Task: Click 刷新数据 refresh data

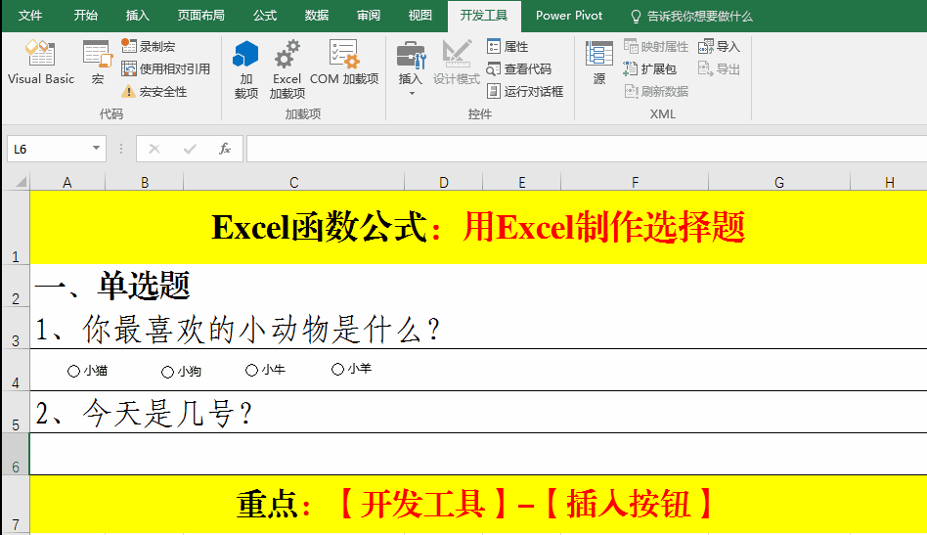Action: click(656, 91)
